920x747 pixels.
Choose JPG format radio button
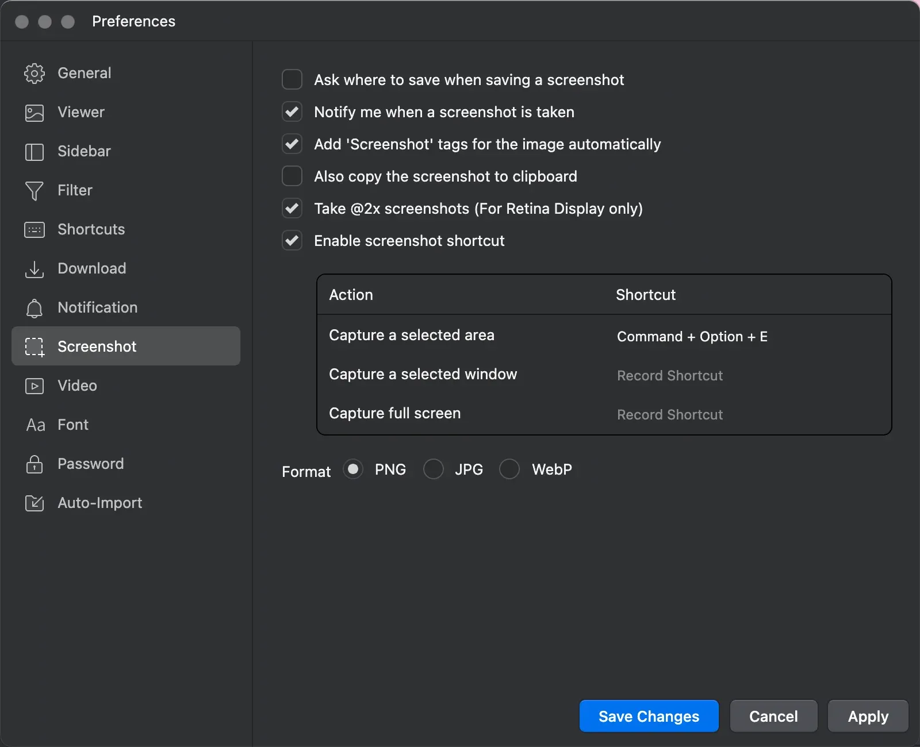coord(434,469)
